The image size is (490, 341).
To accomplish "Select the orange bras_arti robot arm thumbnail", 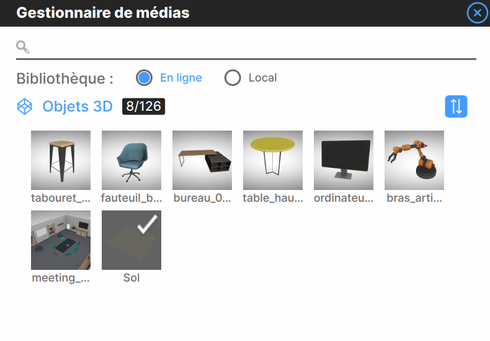I will click(x=414, y=160).
